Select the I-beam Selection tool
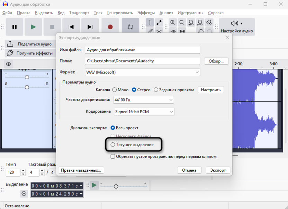This screenshot has width=288, height=209. pos(150,23)
